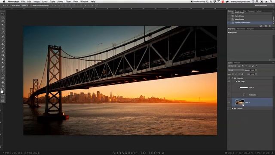Open the workspace switcher dropdown

point(264,6)
